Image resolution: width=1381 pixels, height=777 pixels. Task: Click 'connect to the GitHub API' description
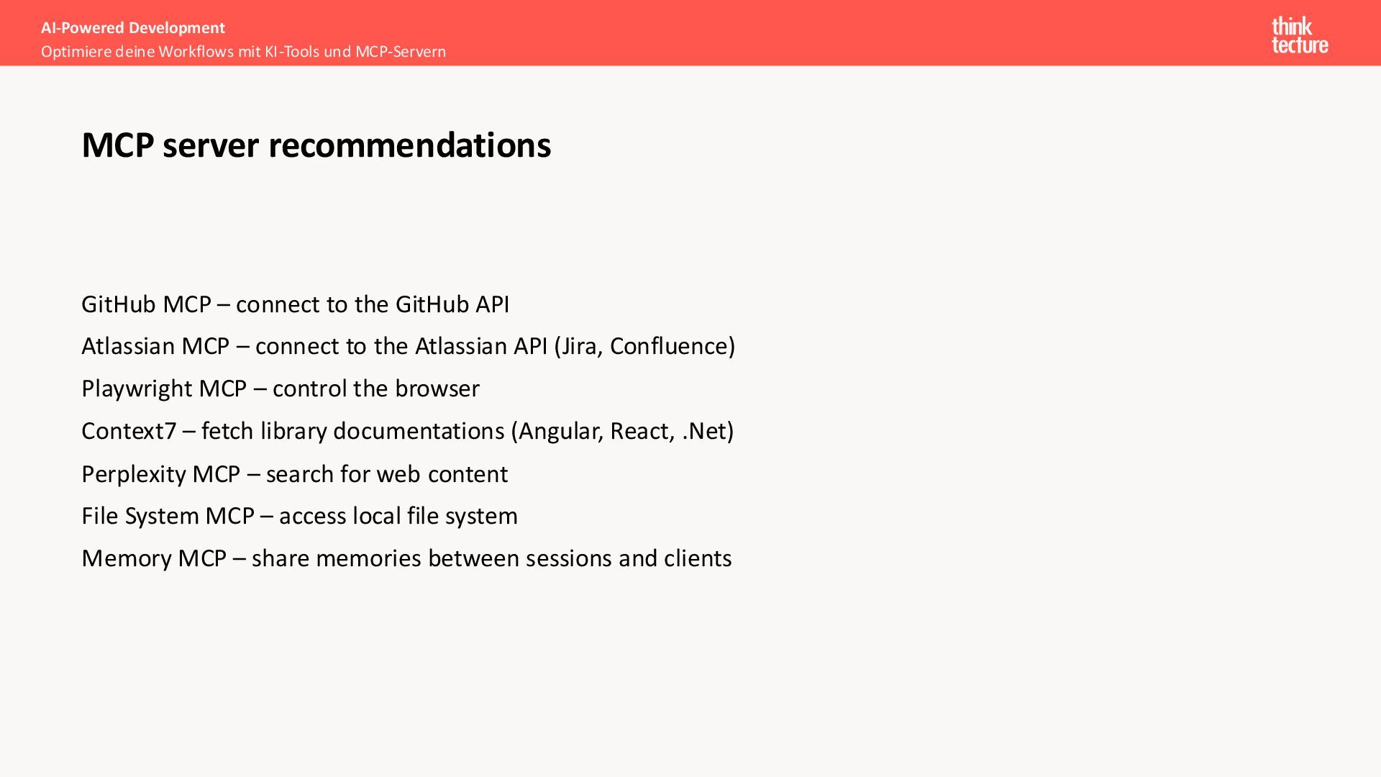(x=373, y=304)
